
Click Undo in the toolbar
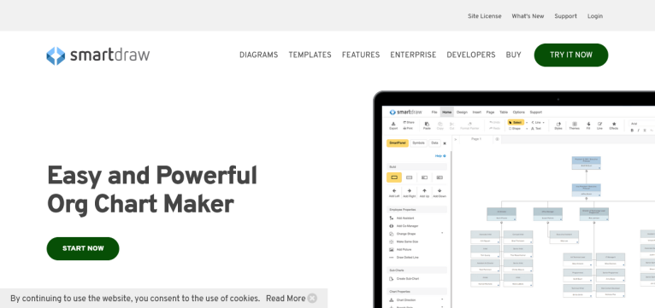[494, 123]
